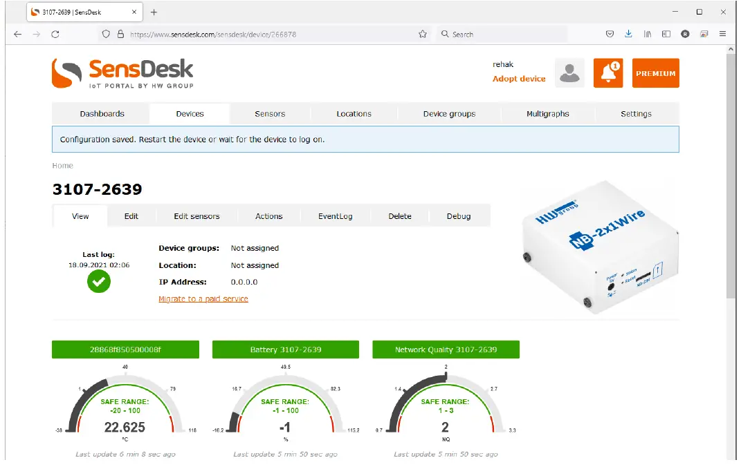Viewport: 741px width, 469px height.
Task: Click the padlock site info icon
Action: point(120,34)
